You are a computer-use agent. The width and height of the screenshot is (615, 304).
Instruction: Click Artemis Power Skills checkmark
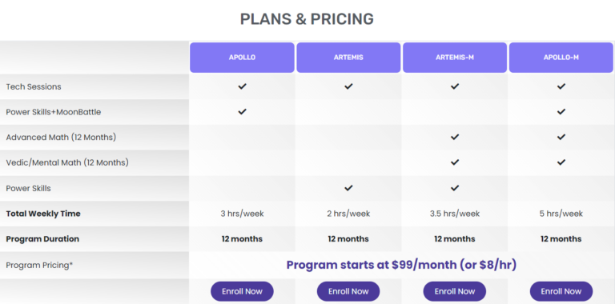(x=348, y=188)
